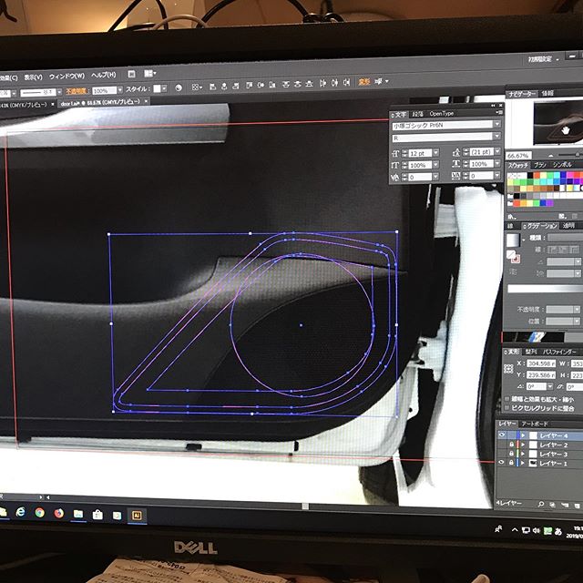Click the horizontal distribute left icon
The image size is (583, 583).
(x=322, y=83)
